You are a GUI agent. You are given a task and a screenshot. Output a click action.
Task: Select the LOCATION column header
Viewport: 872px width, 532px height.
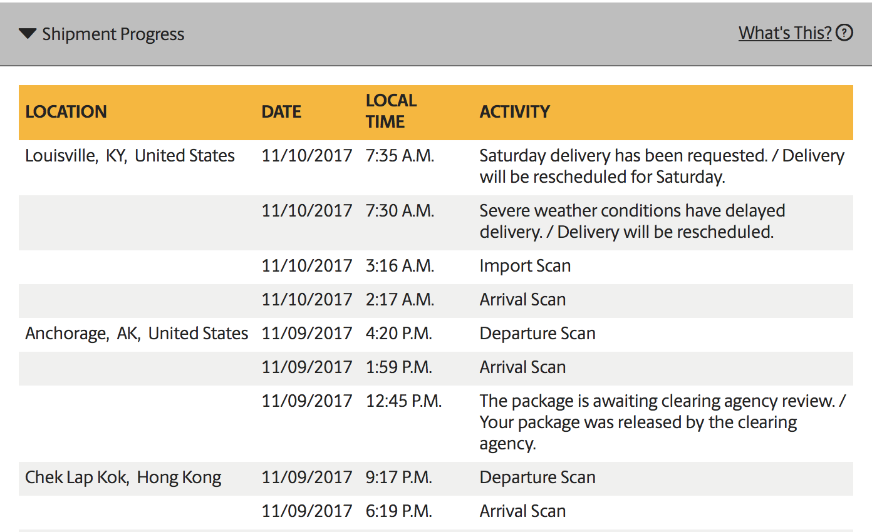click(66, 111)
